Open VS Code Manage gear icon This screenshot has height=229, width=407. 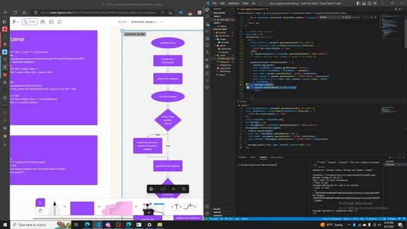207,213
